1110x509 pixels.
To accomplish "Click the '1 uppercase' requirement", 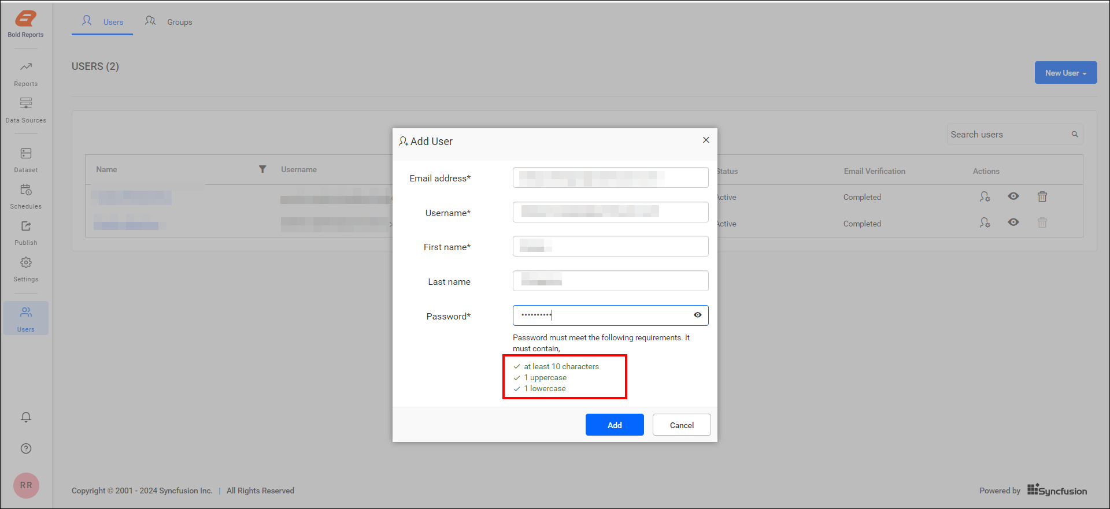I will (545, 377).
